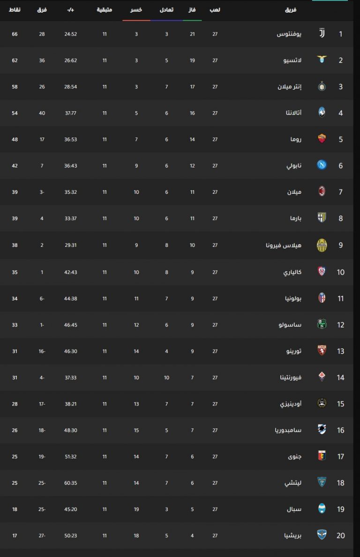Click the لعب played column header
The height and width of the screenshot is (557, 360).
[215, 10]
